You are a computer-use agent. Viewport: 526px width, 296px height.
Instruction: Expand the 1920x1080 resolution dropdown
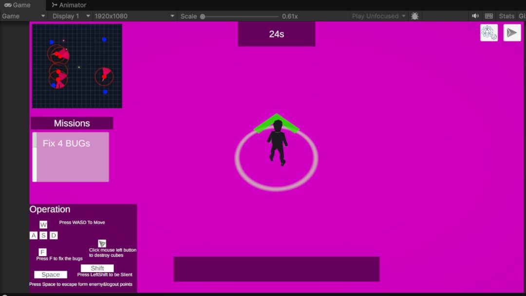point(134,16)
